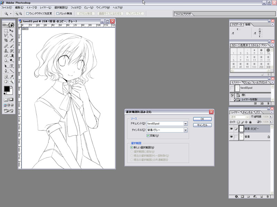Click the キャンセル button

[202, 125]
